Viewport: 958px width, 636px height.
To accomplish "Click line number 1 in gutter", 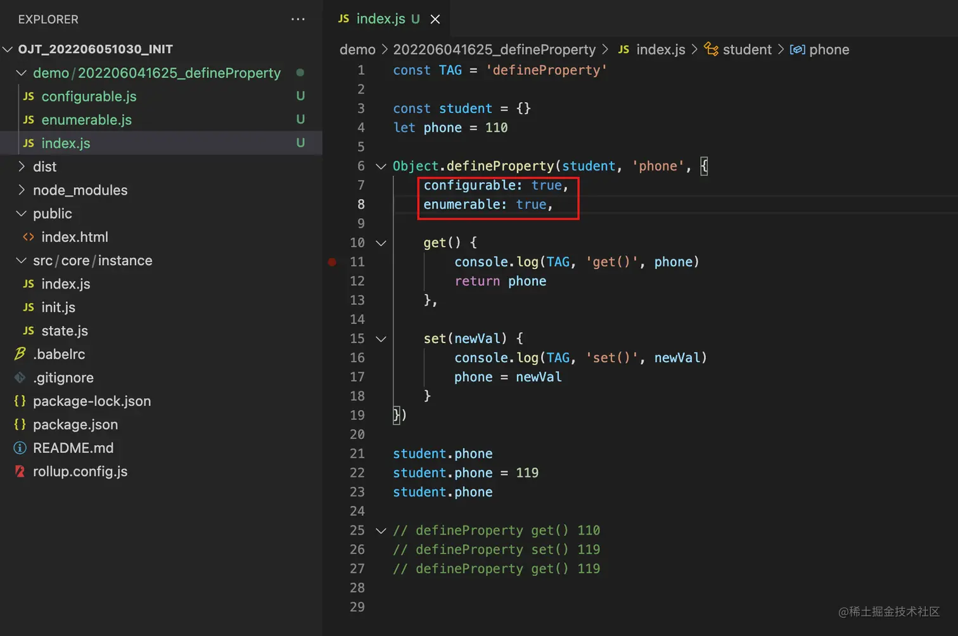I will 361,70.
